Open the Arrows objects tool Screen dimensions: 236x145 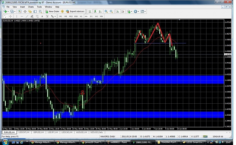(52, 16)
